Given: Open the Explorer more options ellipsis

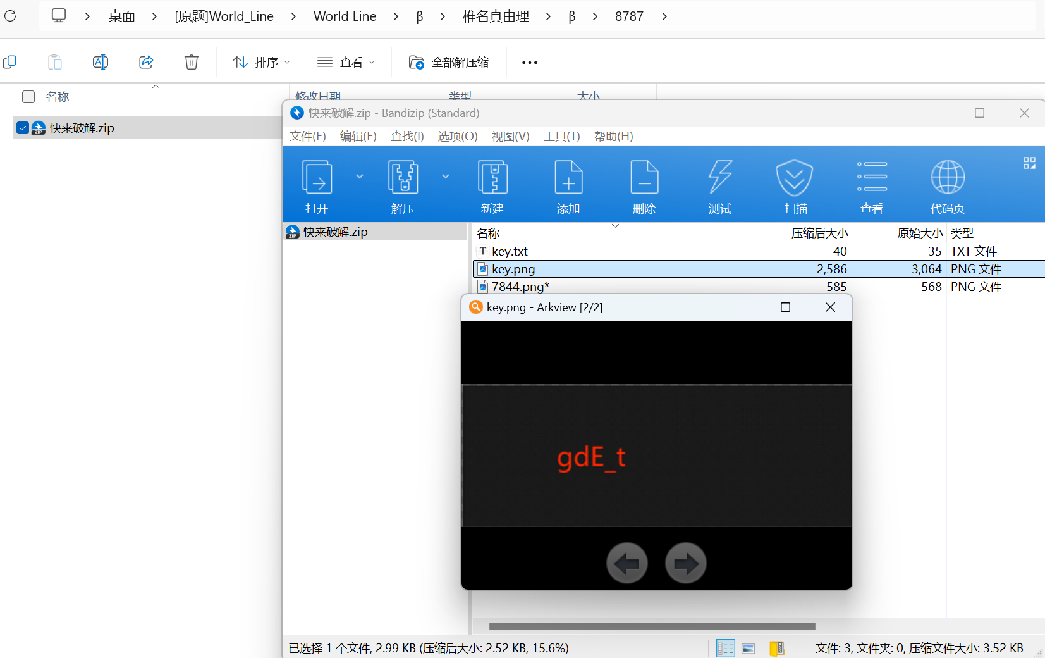Looking at the screenshot, I should pos(530,63).
